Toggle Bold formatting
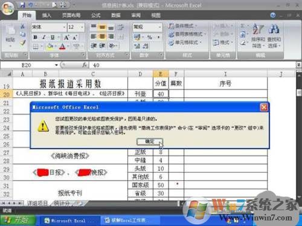This screenshot has width=302, height=226. 35,37
